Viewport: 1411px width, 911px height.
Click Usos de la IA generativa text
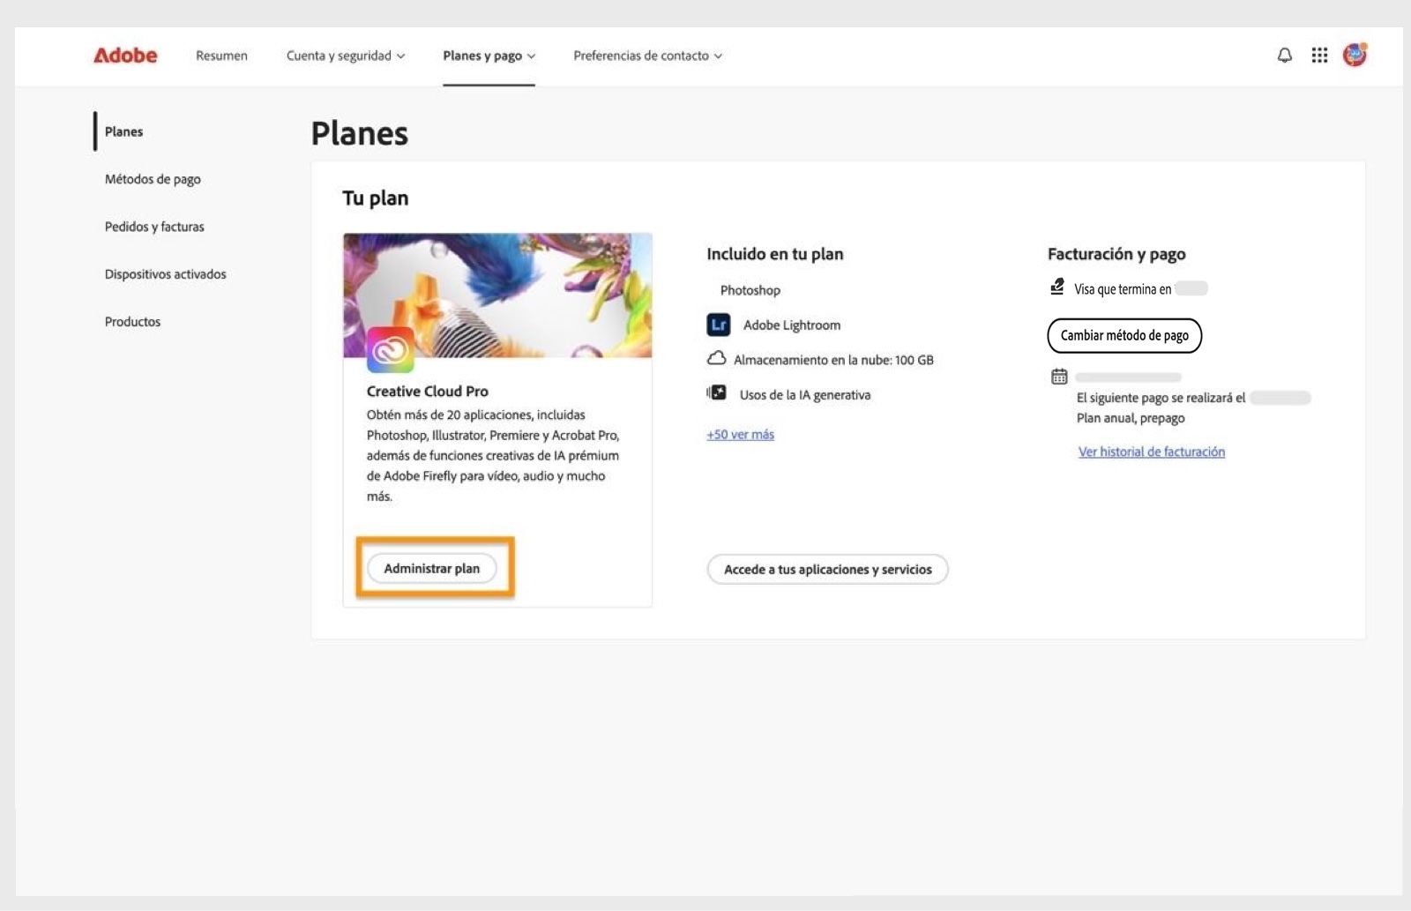click(x=804, y=394)
